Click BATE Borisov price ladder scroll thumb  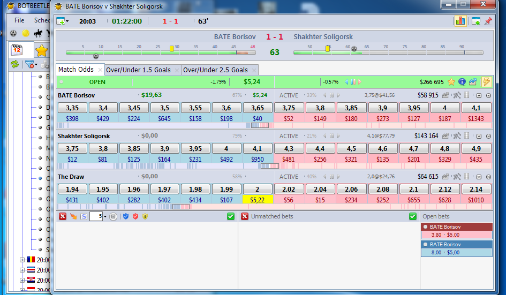point(260,125)
